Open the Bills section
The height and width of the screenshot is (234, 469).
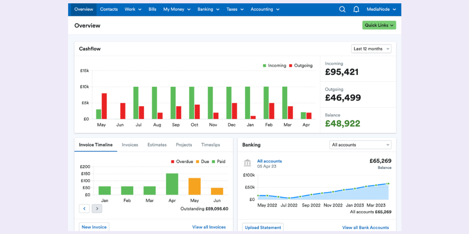152,9
